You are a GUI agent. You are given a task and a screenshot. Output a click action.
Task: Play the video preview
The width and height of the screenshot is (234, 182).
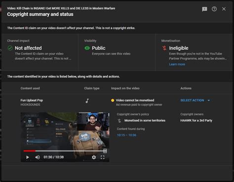click(x=28, y=157)
